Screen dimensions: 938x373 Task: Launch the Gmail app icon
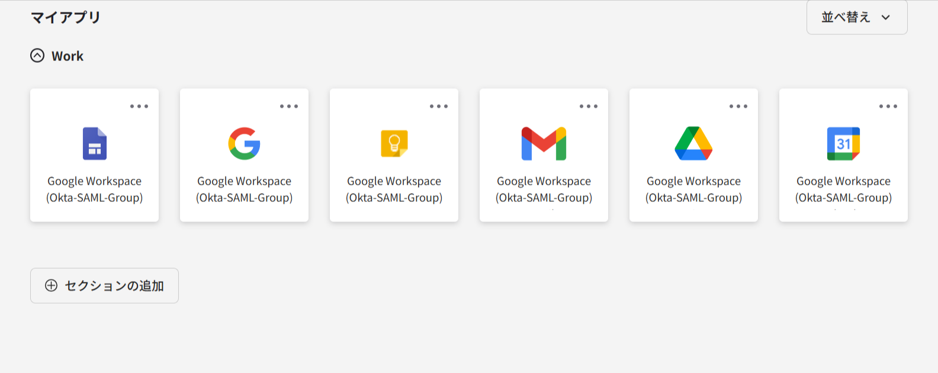coord(544,143)
